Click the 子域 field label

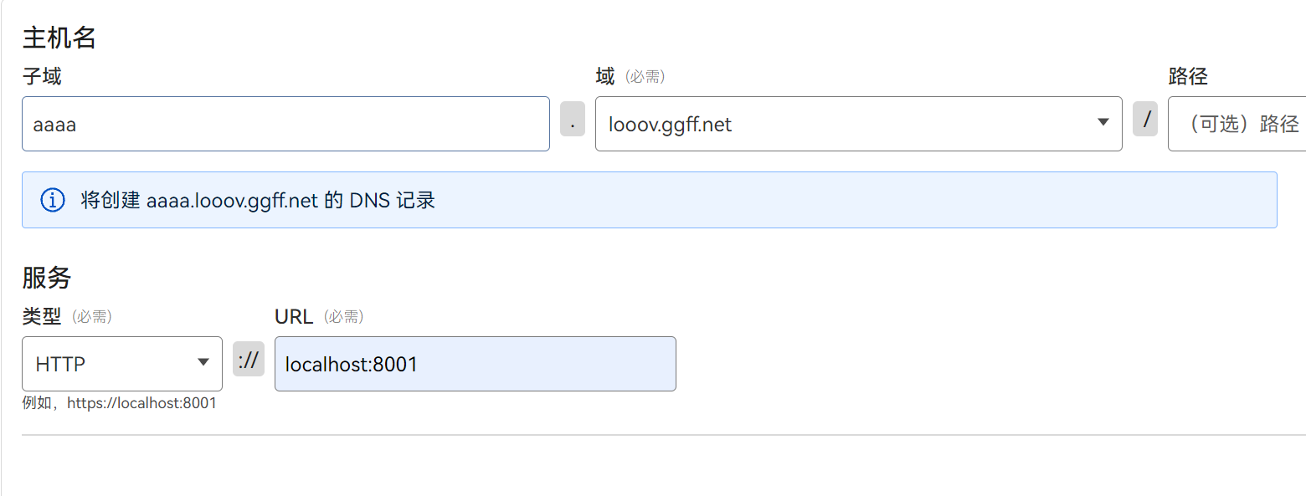click(x=42, y=77)
